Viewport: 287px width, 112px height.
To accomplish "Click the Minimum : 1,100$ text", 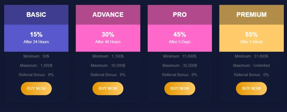I will 108,56.
